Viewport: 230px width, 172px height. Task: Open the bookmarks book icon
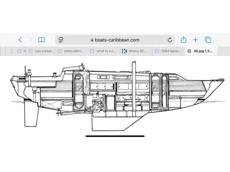coord(42,40)
